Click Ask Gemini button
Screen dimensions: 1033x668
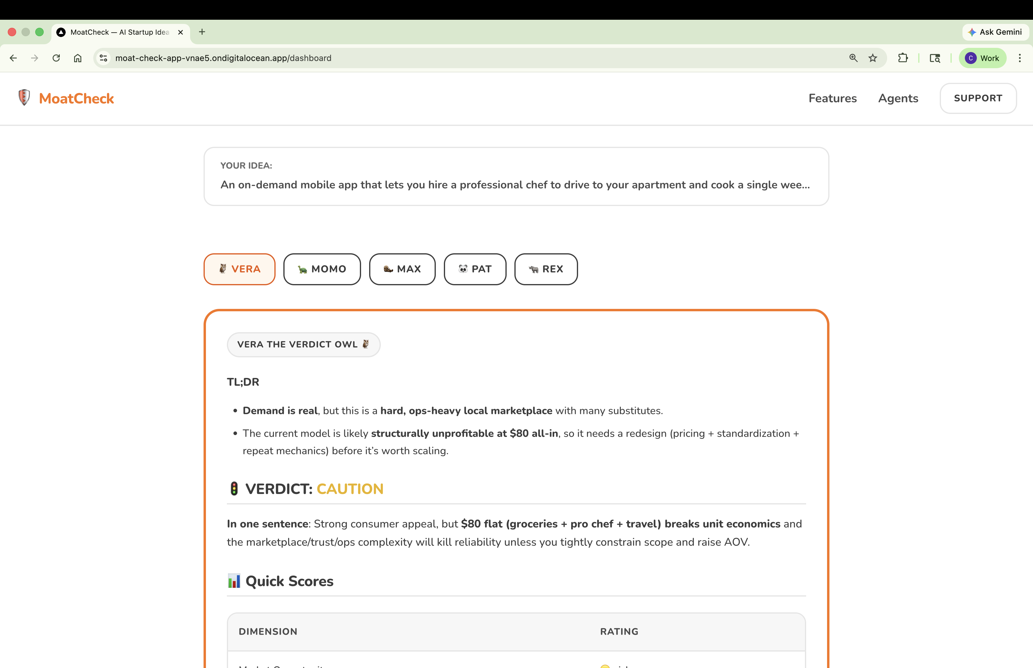[x=995, y=32]
